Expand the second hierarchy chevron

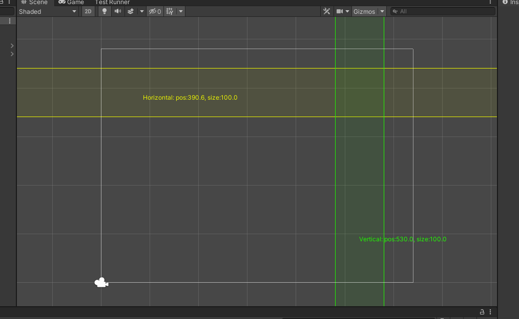(x=12, y=54)
